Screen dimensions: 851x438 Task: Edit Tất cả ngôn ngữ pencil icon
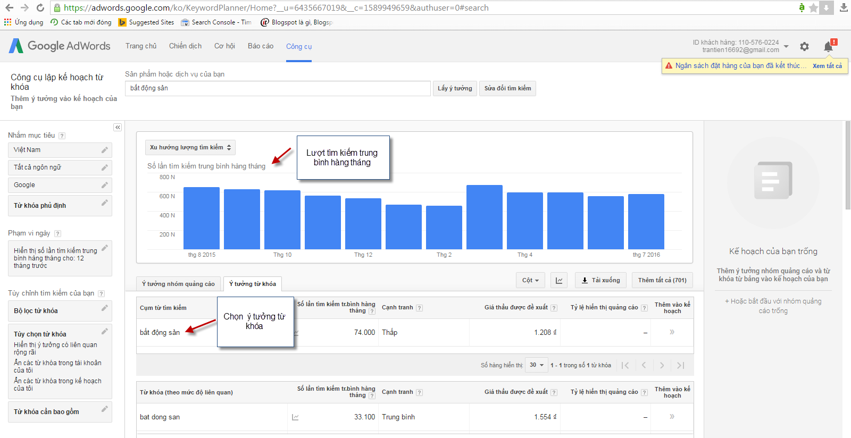[105, 167]
